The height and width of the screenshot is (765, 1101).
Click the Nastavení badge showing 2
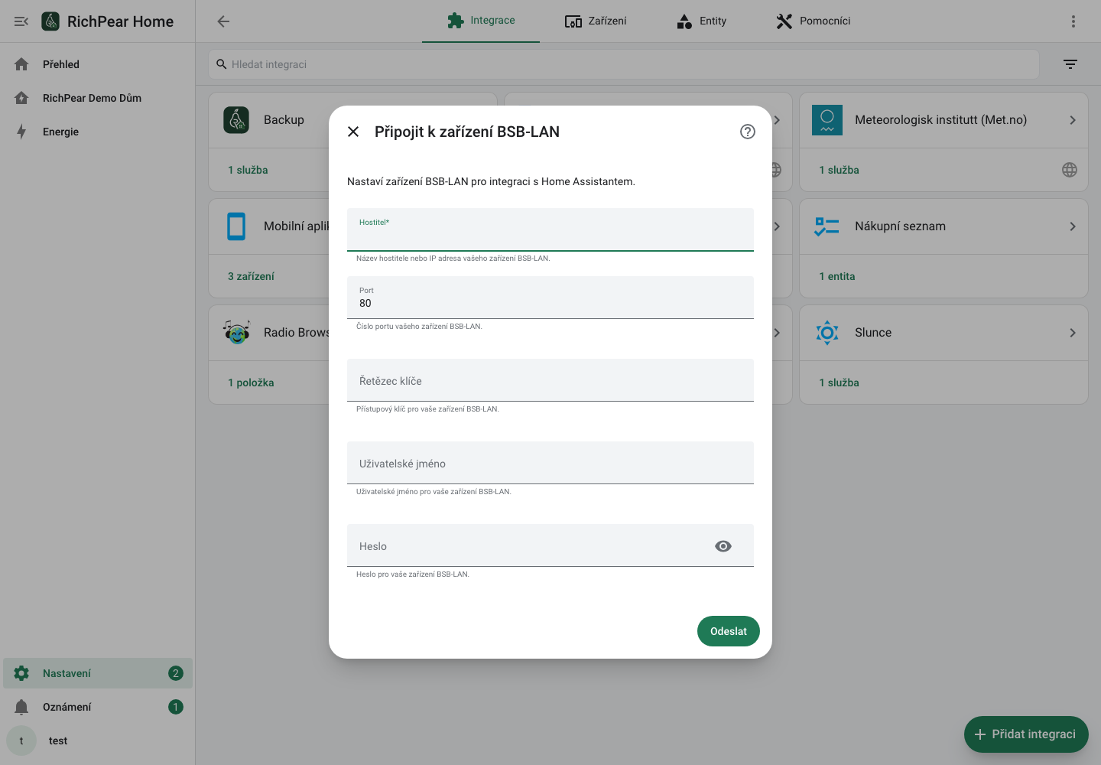pyautogui.click(x=176, y=673)
